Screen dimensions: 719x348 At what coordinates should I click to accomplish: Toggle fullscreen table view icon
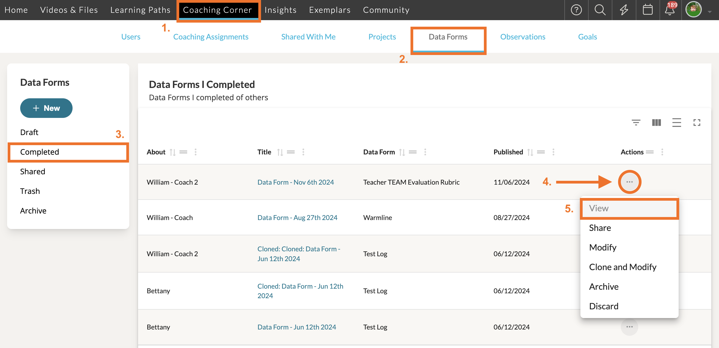tap(697, 122)
